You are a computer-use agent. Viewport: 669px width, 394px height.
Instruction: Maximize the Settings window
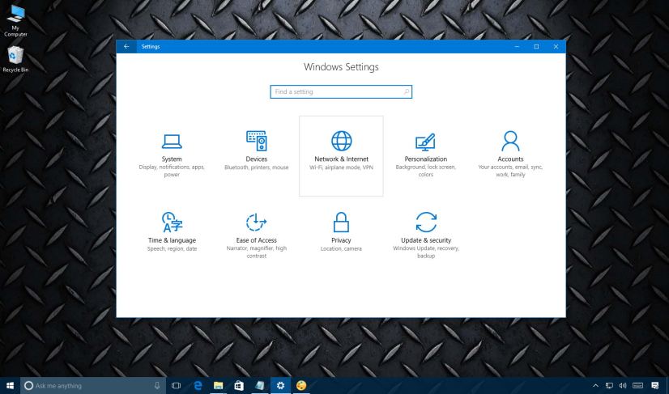pos(536,46)
